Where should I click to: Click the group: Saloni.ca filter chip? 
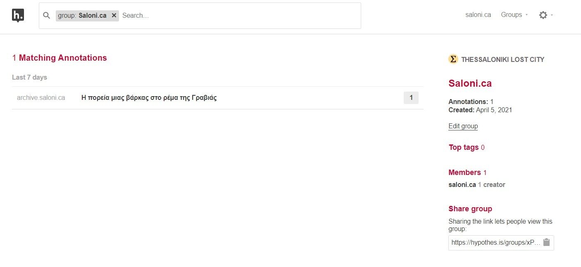[x=87, y=15]
